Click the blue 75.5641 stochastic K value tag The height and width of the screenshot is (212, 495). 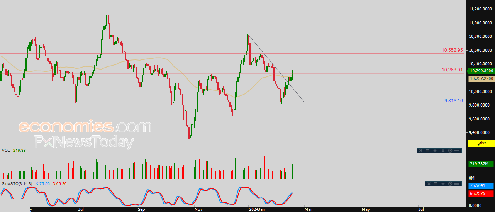coord(481,186)
